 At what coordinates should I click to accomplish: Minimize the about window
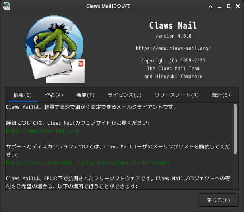click(x=220, y=6)
